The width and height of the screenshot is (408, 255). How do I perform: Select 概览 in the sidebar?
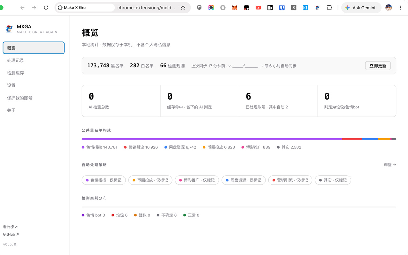(34, 48)
